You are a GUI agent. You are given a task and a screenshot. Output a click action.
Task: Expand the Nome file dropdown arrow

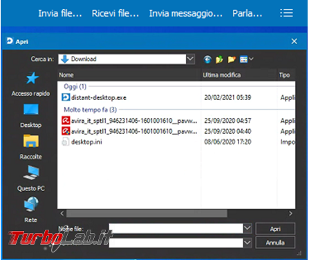click(x=247, y=228)
